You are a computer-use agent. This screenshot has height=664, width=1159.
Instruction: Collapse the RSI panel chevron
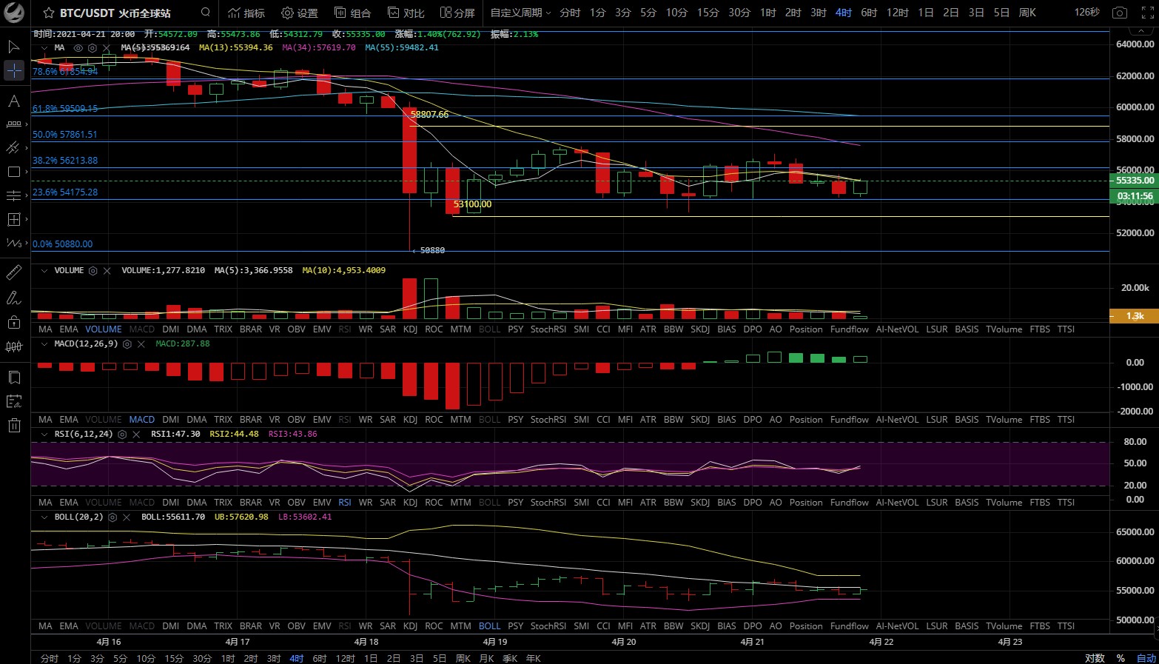(x=44, y=435)
